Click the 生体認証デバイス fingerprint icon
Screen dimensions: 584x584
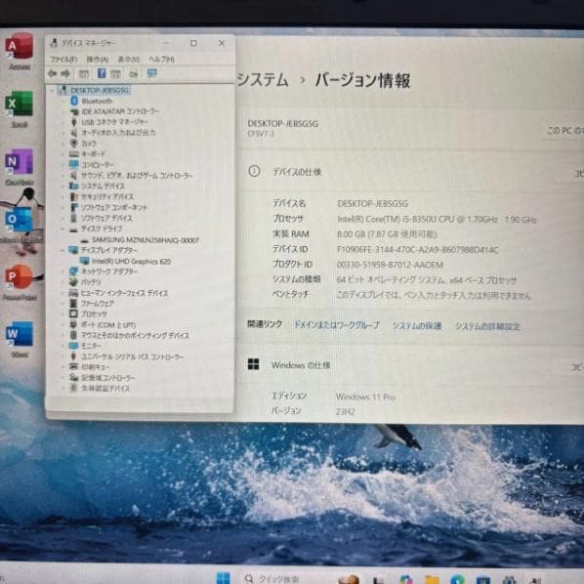74,388
